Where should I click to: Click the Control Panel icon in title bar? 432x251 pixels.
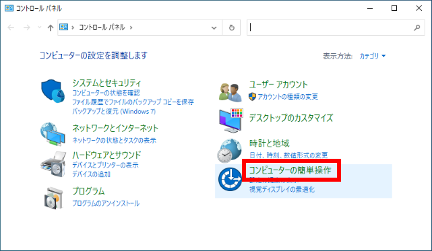point(9,8)
